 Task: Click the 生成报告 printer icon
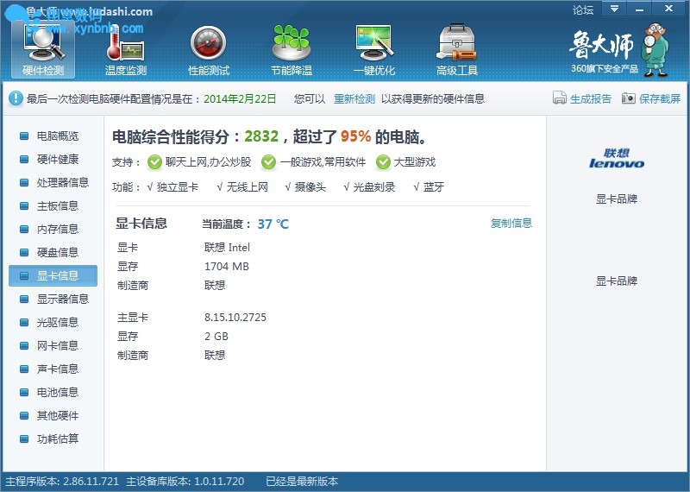pyautogui.click(x=559, y=98)
